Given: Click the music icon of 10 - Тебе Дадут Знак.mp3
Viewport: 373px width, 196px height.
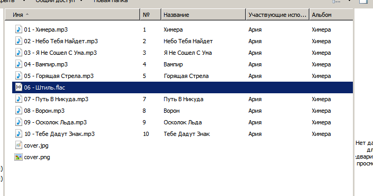Looking at the screenshot, I should (19, 134).
